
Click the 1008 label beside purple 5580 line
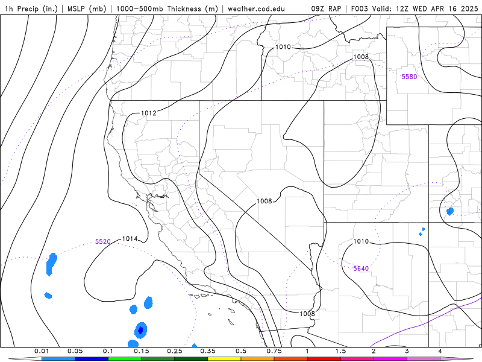[361, 57]
